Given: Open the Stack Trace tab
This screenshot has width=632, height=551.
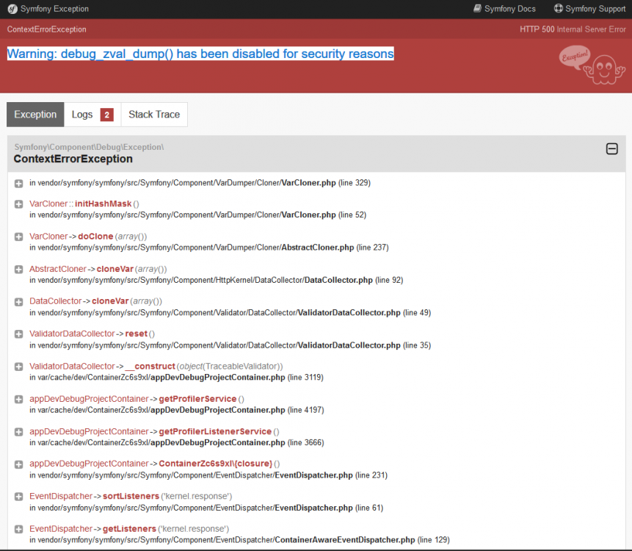Looking at the screenshot, I should coord(154,115).
